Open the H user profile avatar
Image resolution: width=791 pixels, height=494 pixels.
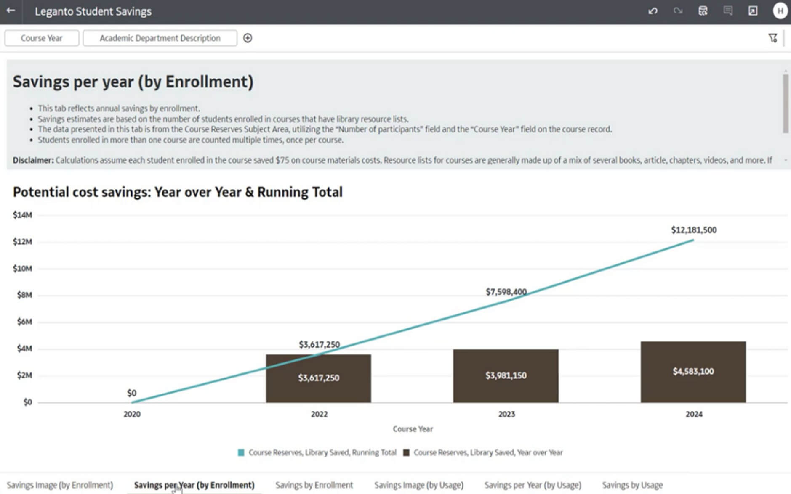pyautogui.click(x=780, y=11)
